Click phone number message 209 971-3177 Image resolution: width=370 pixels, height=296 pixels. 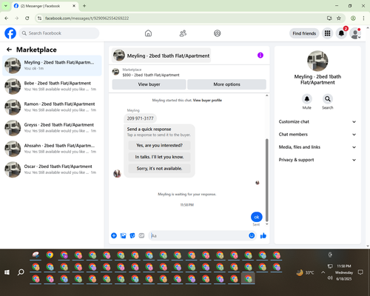(140, 118)
